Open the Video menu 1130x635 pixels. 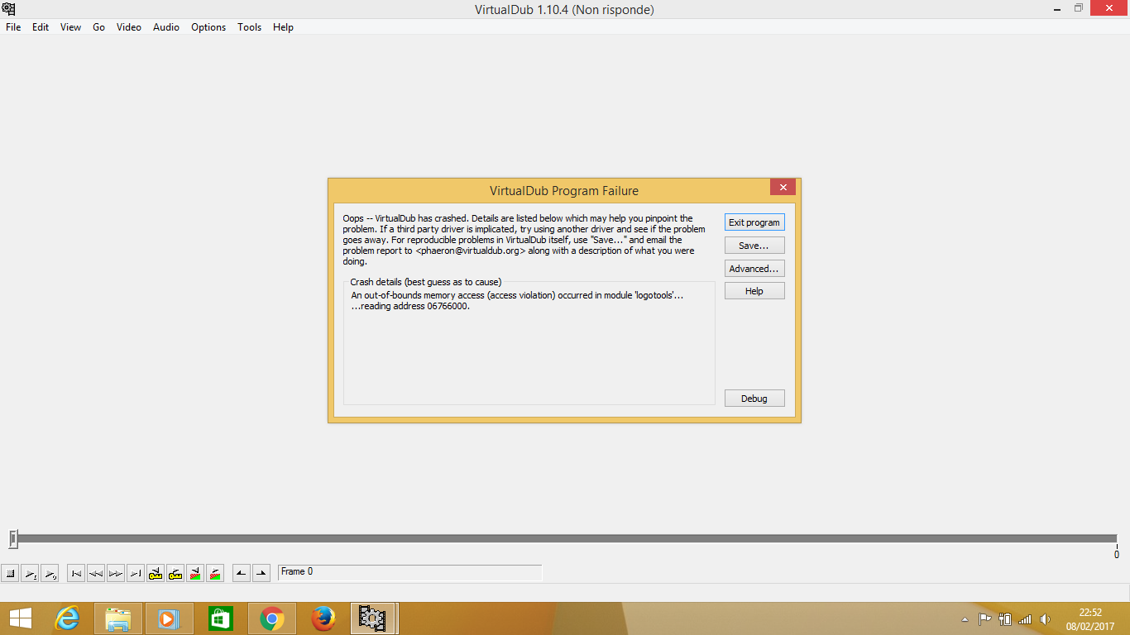(x=129, y=27)
